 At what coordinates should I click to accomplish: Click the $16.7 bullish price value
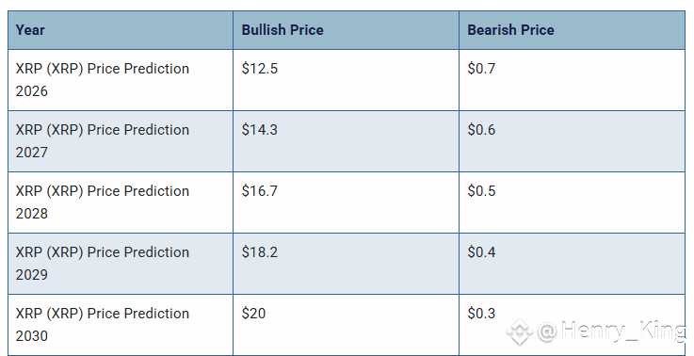pyautogui.click(x=260, y=191)
